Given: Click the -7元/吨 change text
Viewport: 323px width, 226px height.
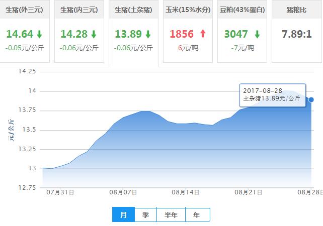Looking at the screenshot, I should click(243, 48).
